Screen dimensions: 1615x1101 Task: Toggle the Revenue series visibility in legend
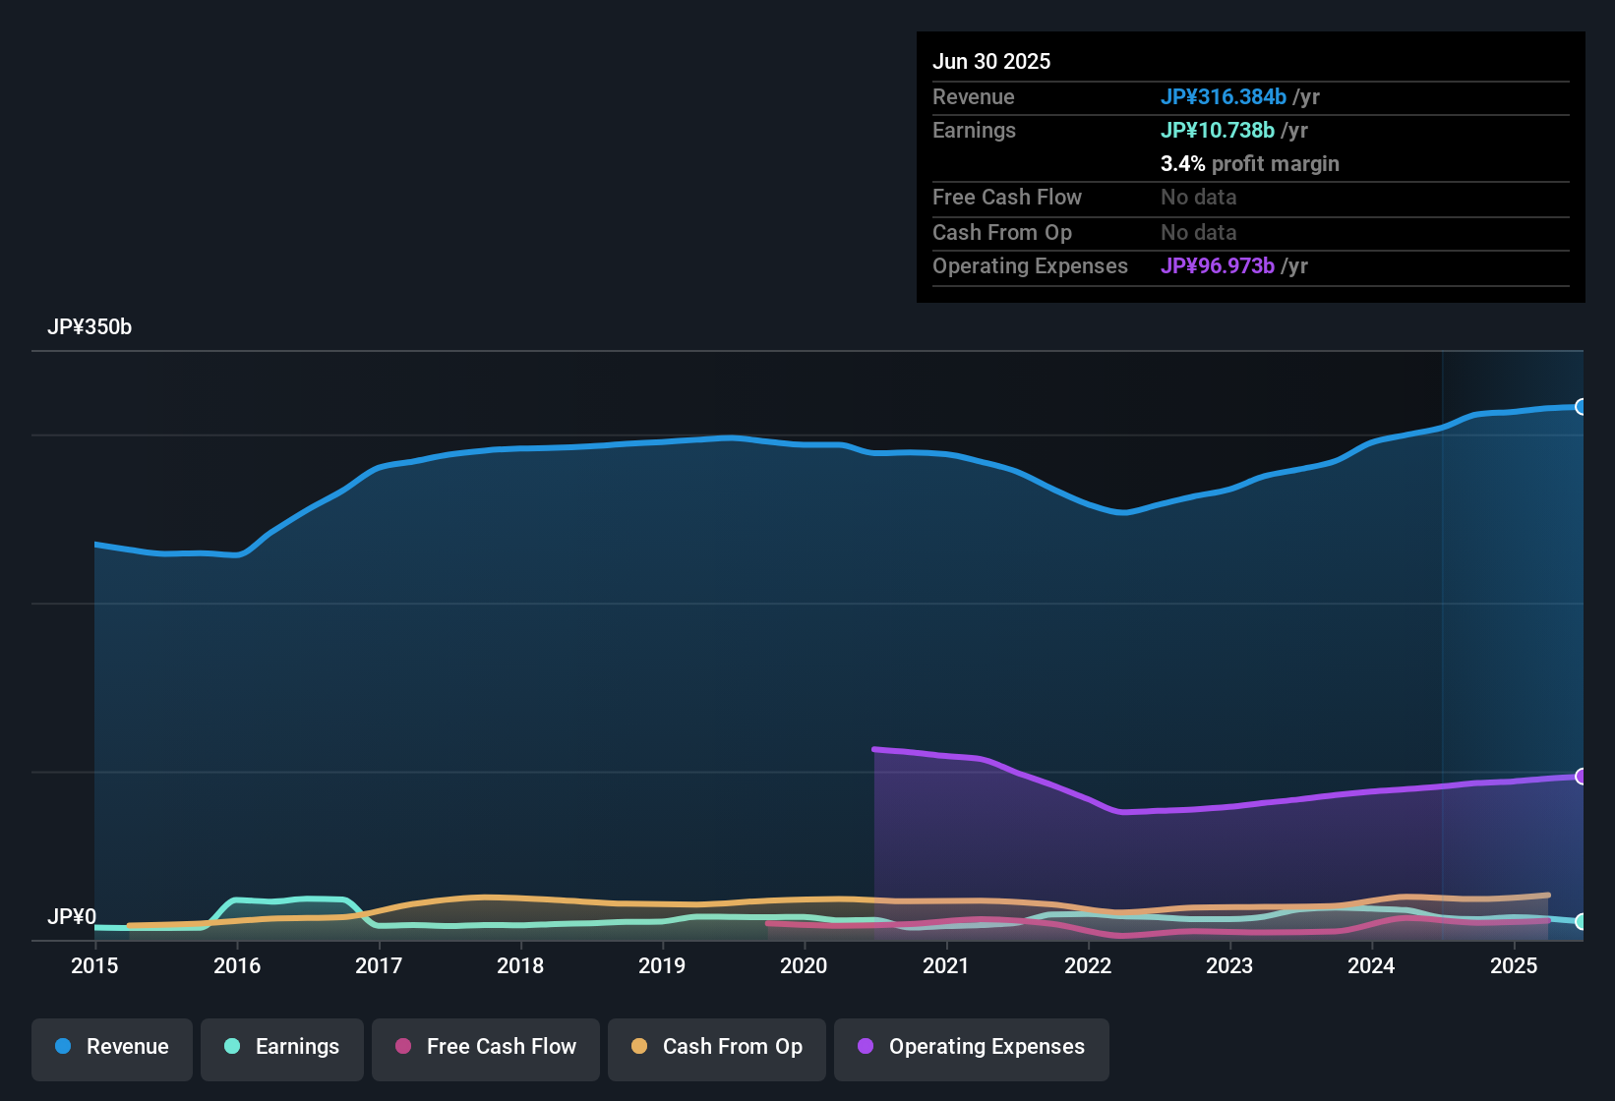point(111,1047)
